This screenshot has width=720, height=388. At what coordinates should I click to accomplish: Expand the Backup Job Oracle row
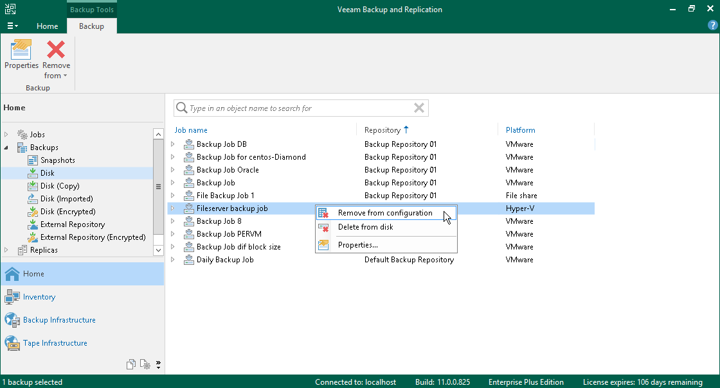[x=173, y=170]
